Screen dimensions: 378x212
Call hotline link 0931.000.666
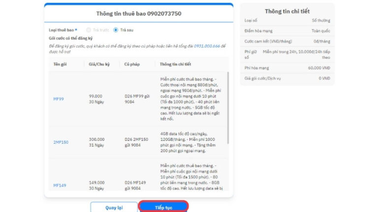point(207,46)
